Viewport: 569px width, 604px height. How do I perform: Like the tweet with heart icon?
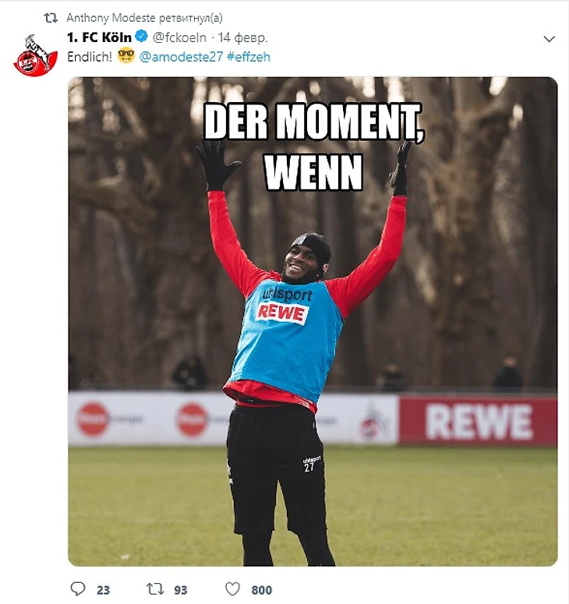(232, 589)
